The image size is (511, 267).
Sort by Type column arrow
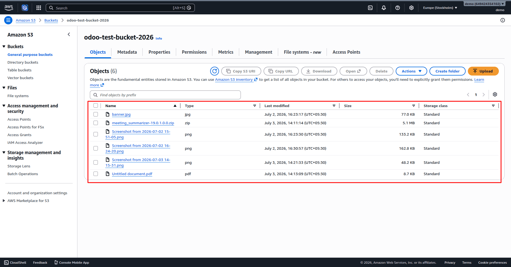(255, 106)
